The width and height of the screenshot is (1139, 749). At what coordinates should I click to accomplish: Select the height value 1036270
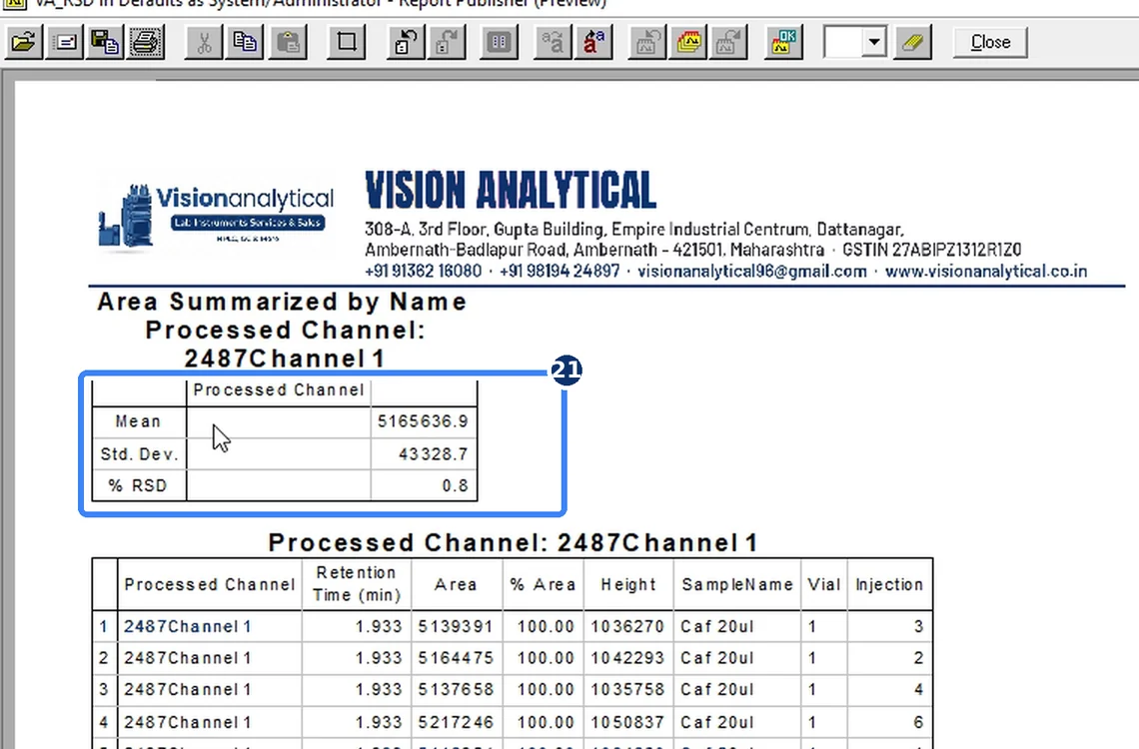(627, 626)
